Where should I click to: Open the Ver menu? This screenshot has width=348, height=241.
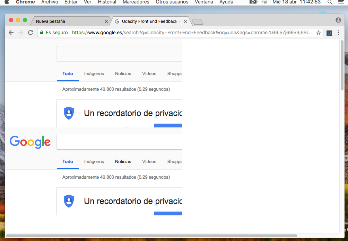coord(87,2)
